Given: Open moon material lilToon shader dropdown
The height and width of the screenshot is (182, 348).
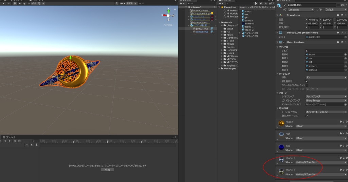Looking at the screenshot, I should [x=321, y=126].
